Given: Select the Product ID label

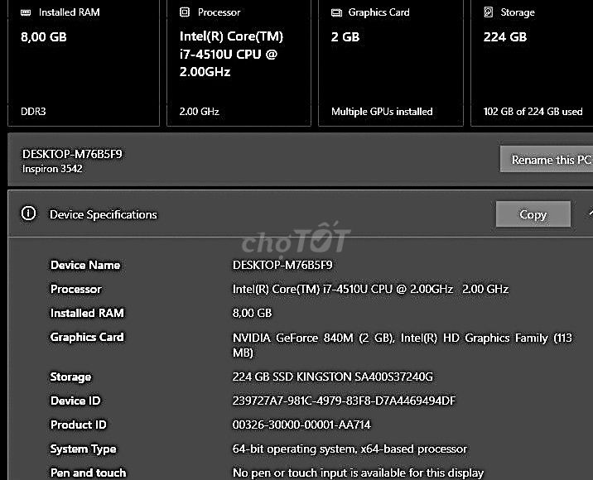Looking at the screenshot, I should [79, 425].
